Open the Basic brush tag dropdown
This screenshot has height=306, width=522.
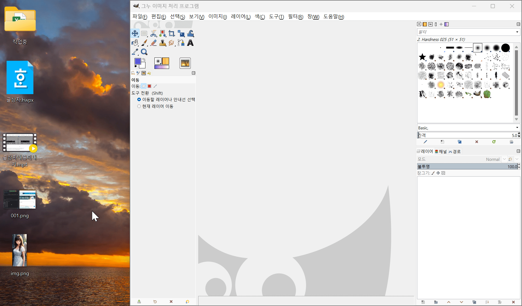pos(517,128)
